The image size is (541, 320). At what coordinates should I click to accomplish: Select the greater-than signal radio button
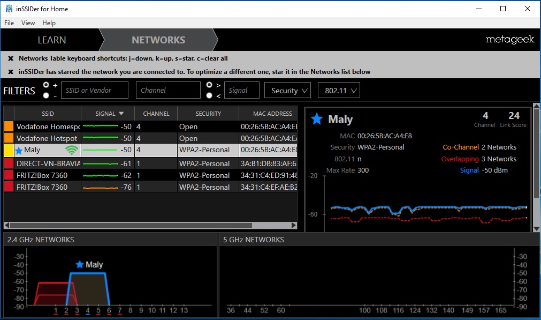209,85
